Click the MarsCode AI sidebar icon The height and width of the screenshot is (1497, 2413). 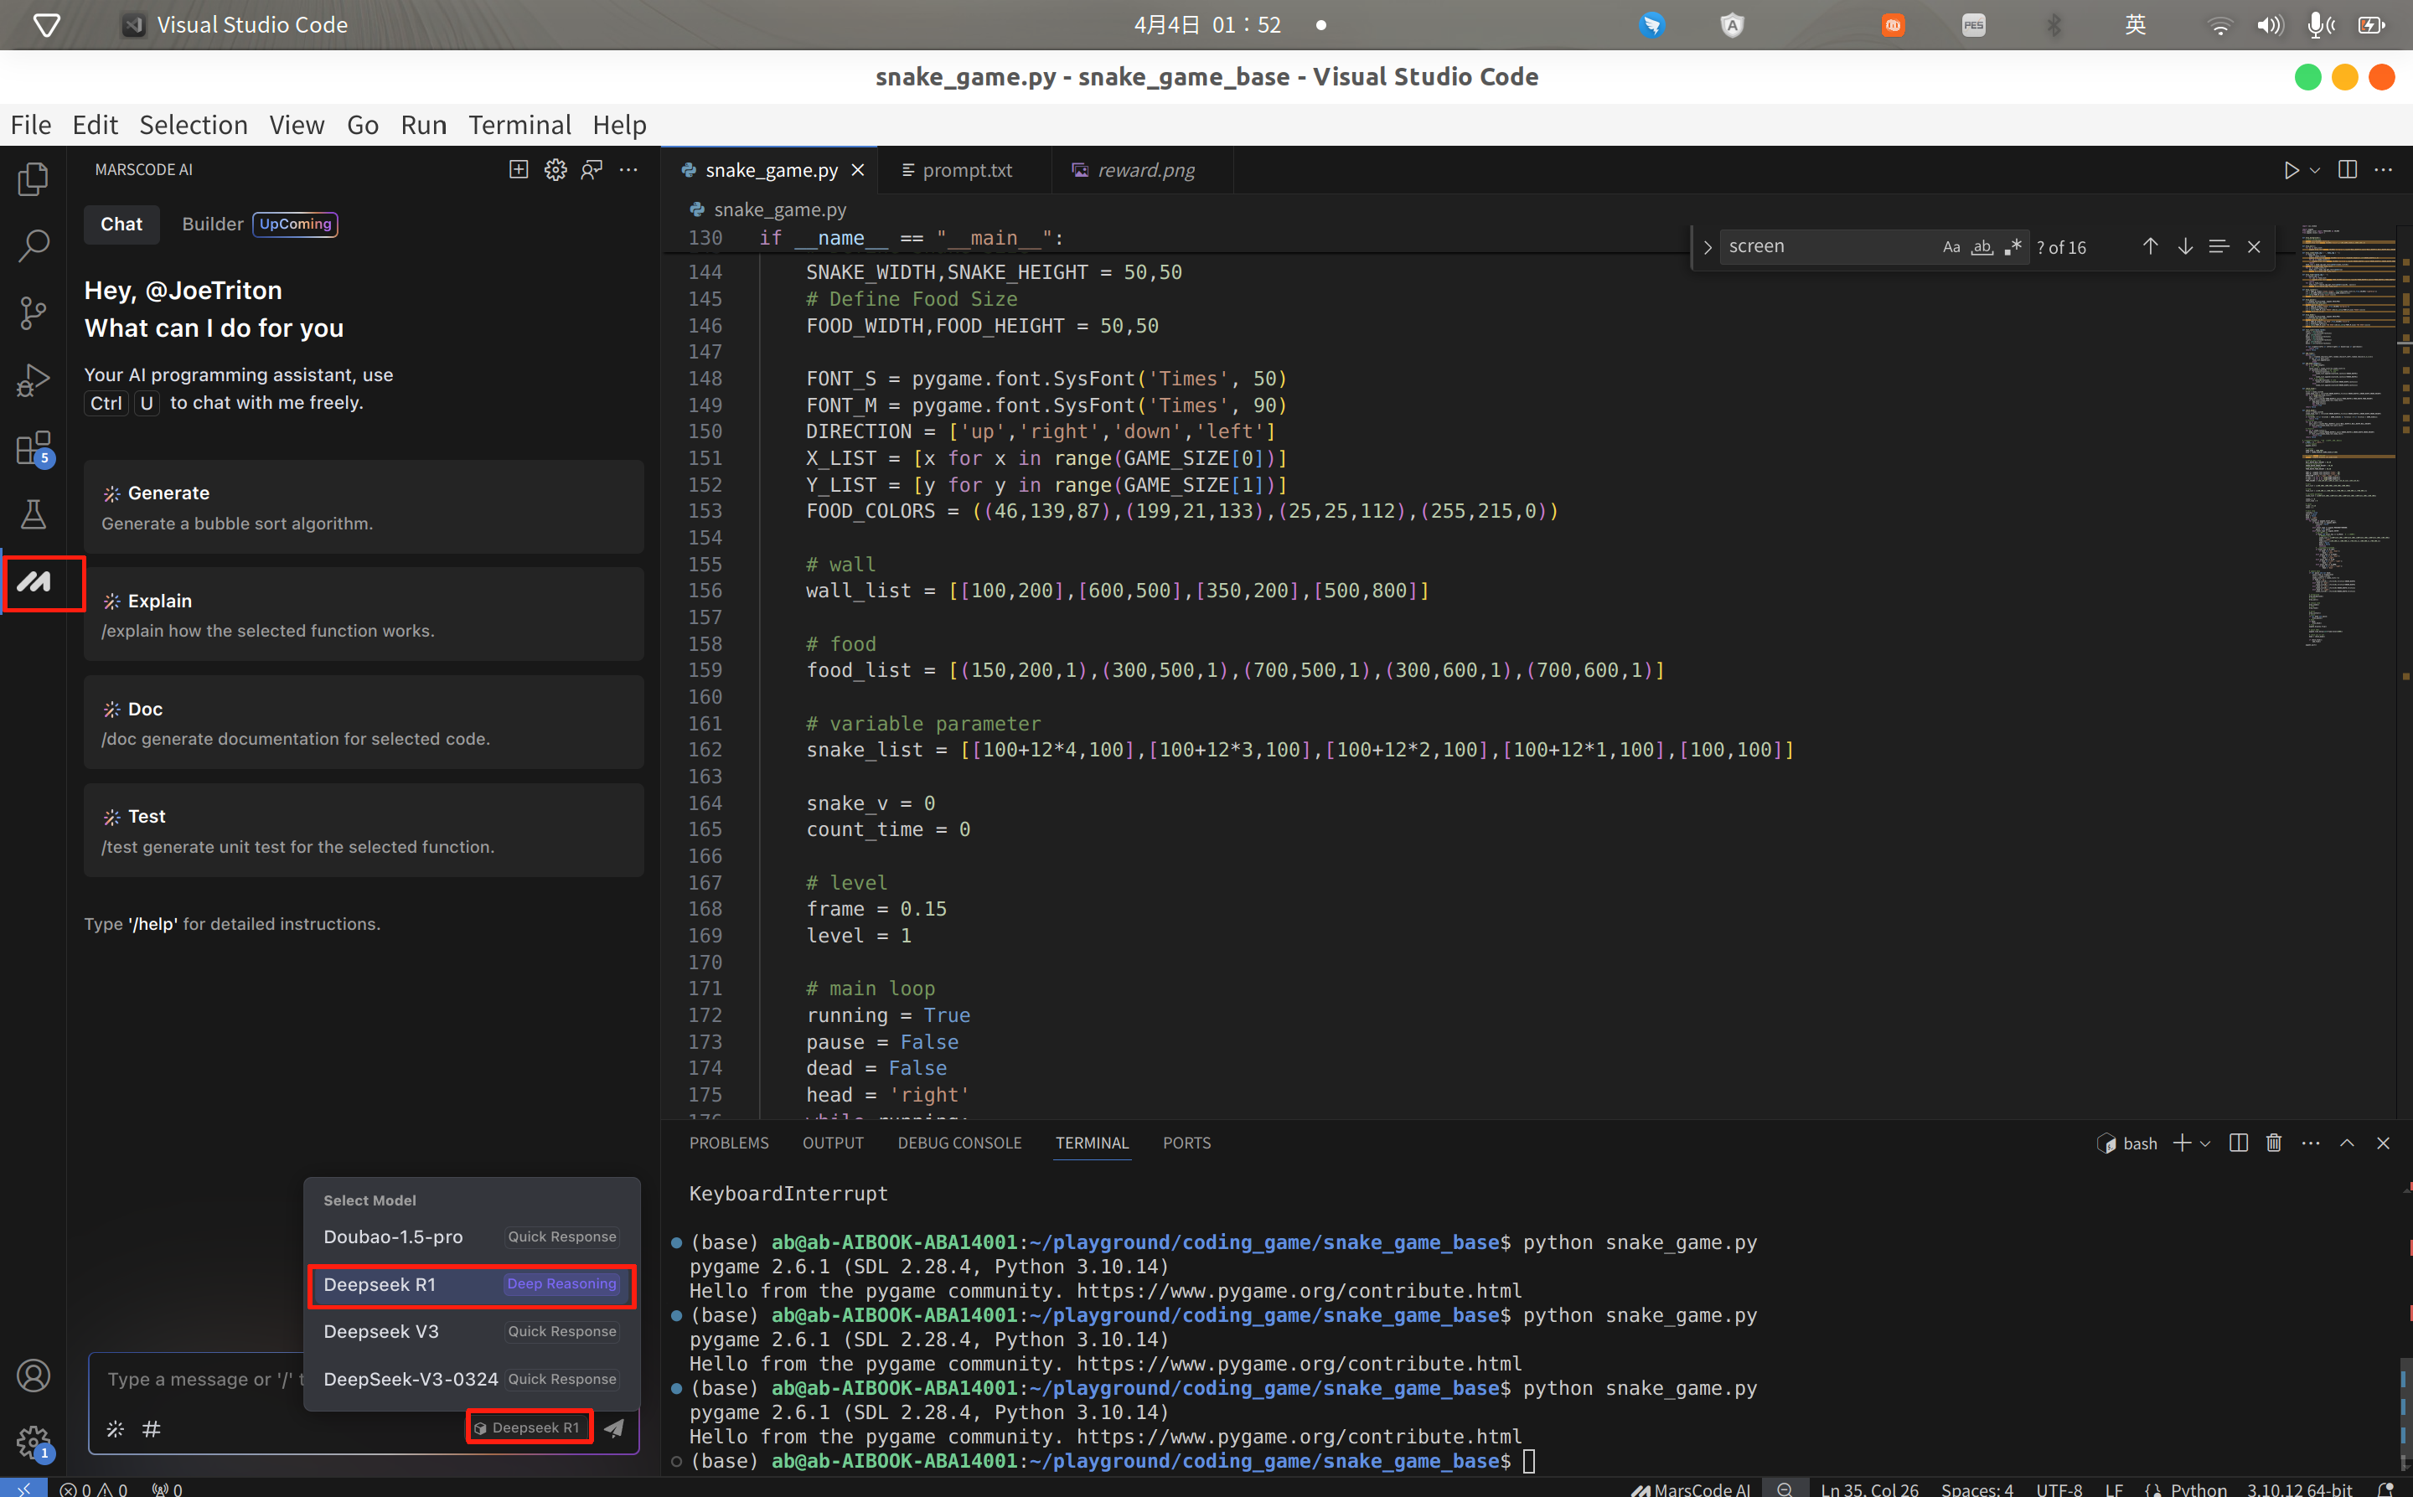tap(34, 582)
